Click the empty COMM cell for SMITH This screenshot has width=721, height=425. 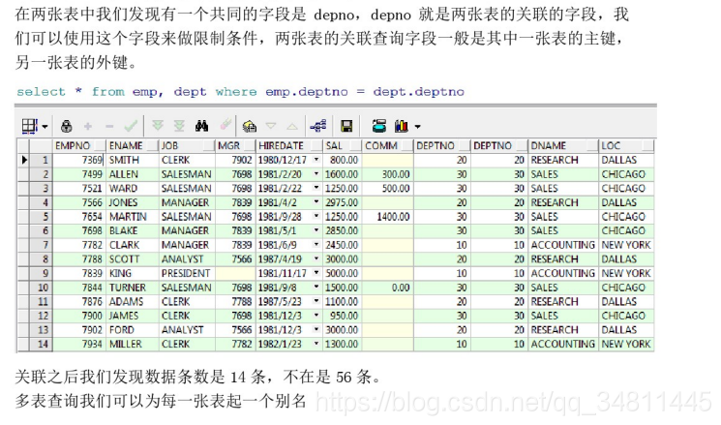coord(388,160)
